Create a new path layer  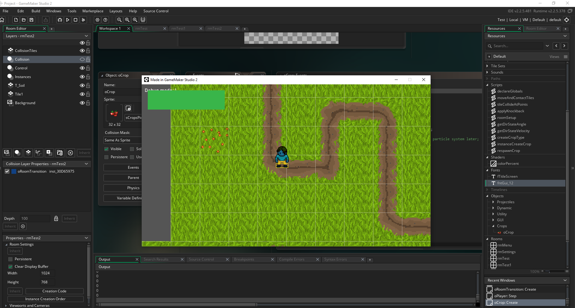tap(38, 152)
